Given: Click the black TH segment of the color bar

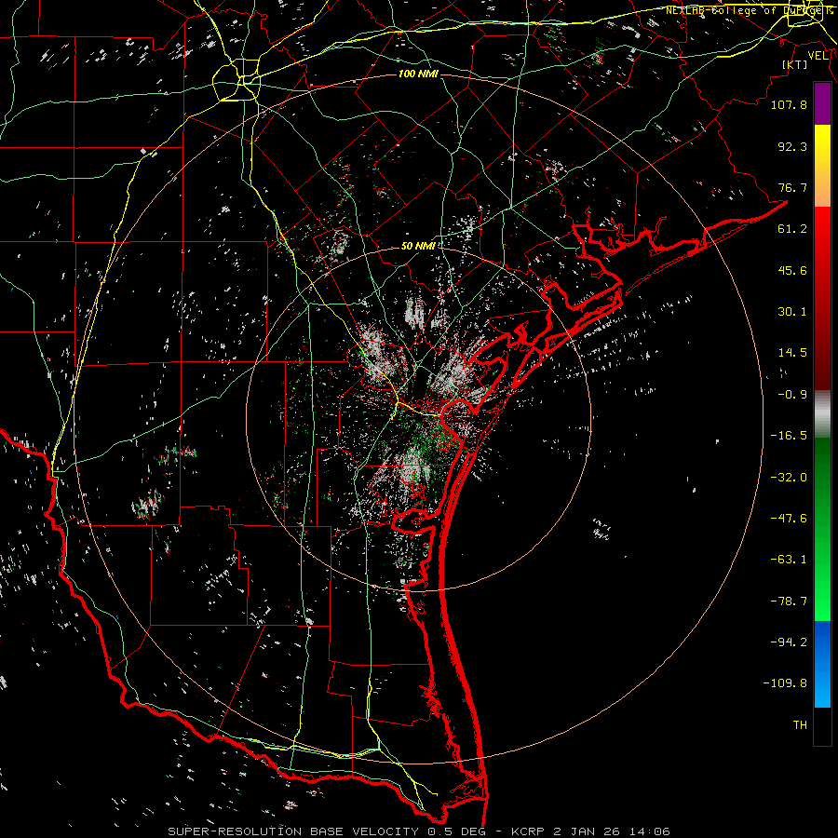Looking at the screenshot, I should (822, 725).
